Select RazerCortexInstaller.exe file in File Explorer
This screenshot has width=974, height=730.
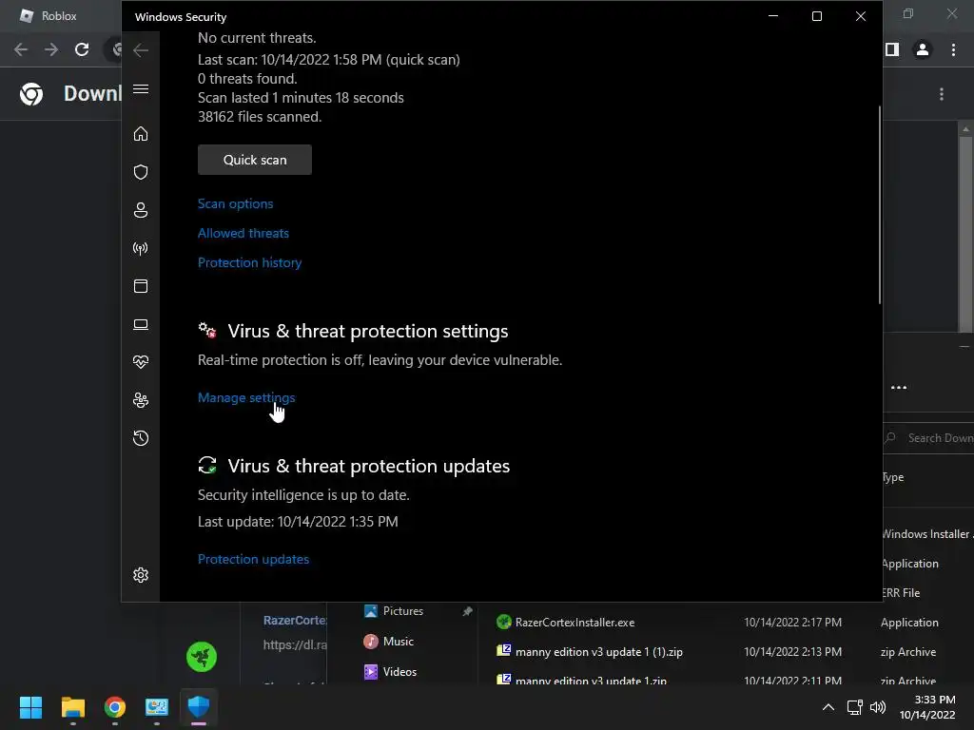point(575,622)
